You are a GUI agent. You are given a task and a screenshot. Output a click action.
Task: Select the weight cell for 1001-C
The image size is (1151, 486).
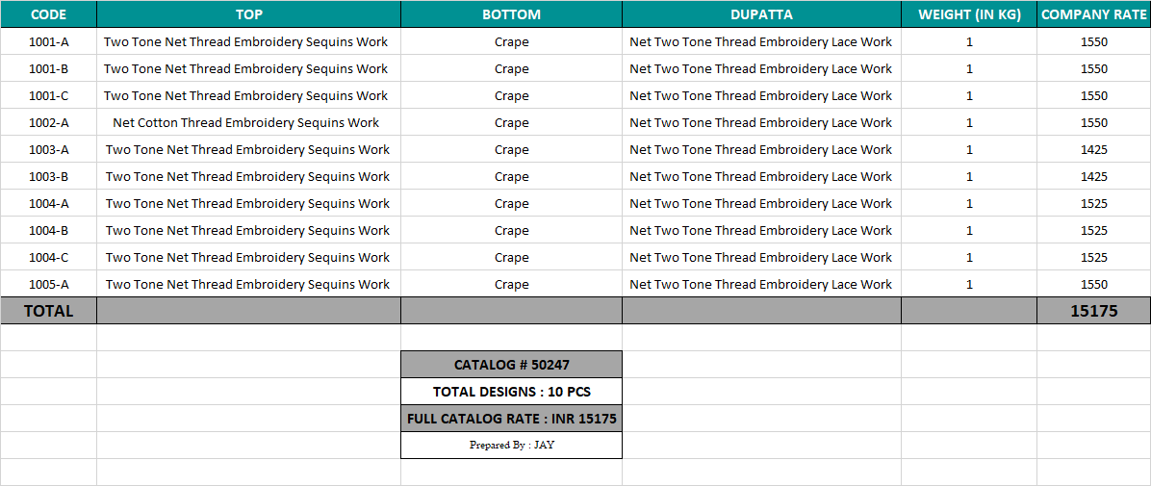point(969,95)
